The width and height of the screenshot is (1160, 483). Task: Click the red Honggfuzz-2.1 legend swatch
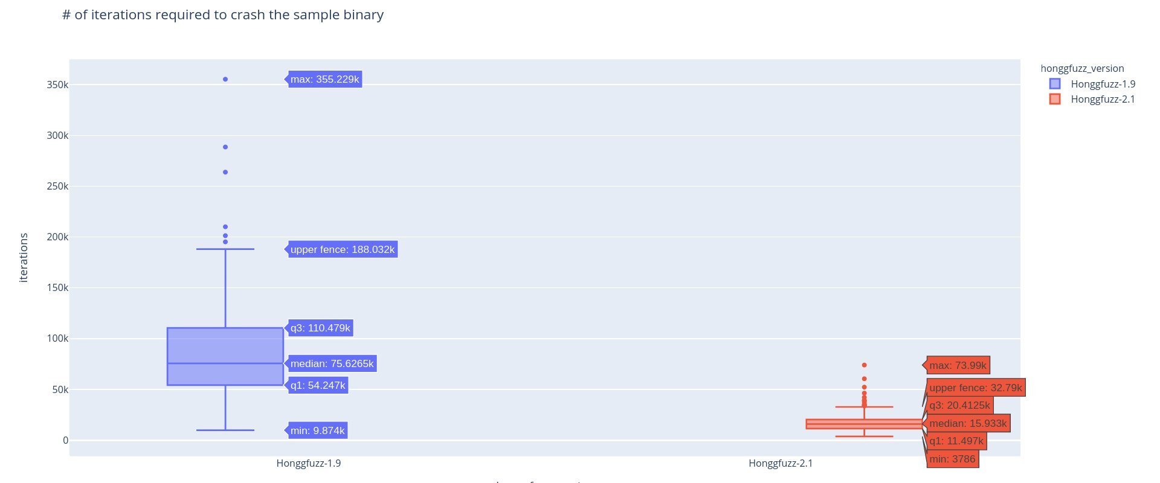click(1055, 99)
